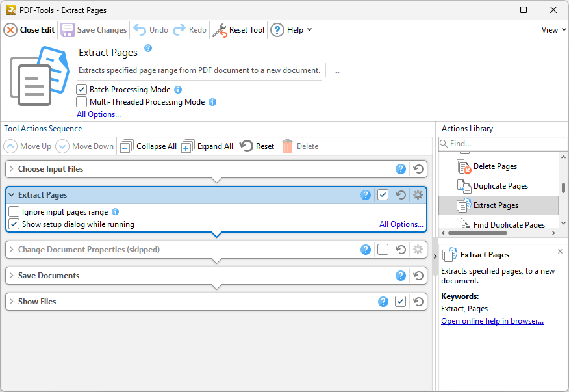This screenshot has height=392, width=569.
Task: Collapse the Actions Library side panel arrow
Action: (x=435, y=257)
